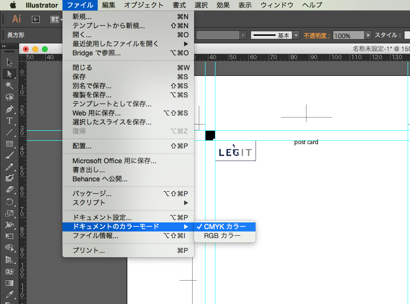
Task: Select the Eyedropper tool
Action: (10, 294)
